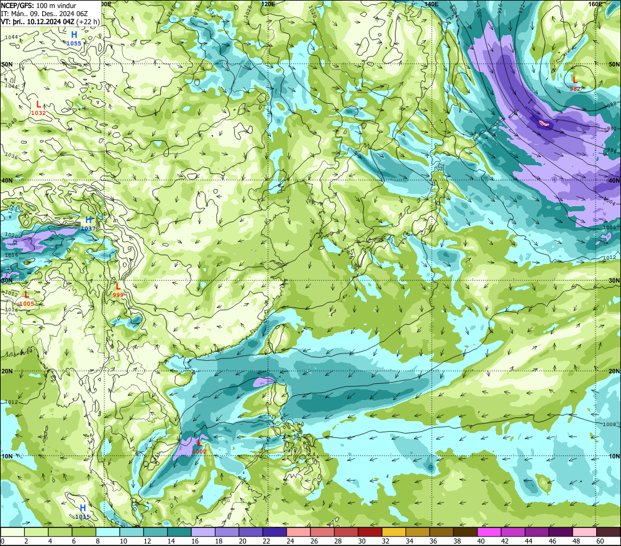This screenshot has height=546, width=621.
Task: Click the 160E longitude label
Action: (x=596, y=4)
